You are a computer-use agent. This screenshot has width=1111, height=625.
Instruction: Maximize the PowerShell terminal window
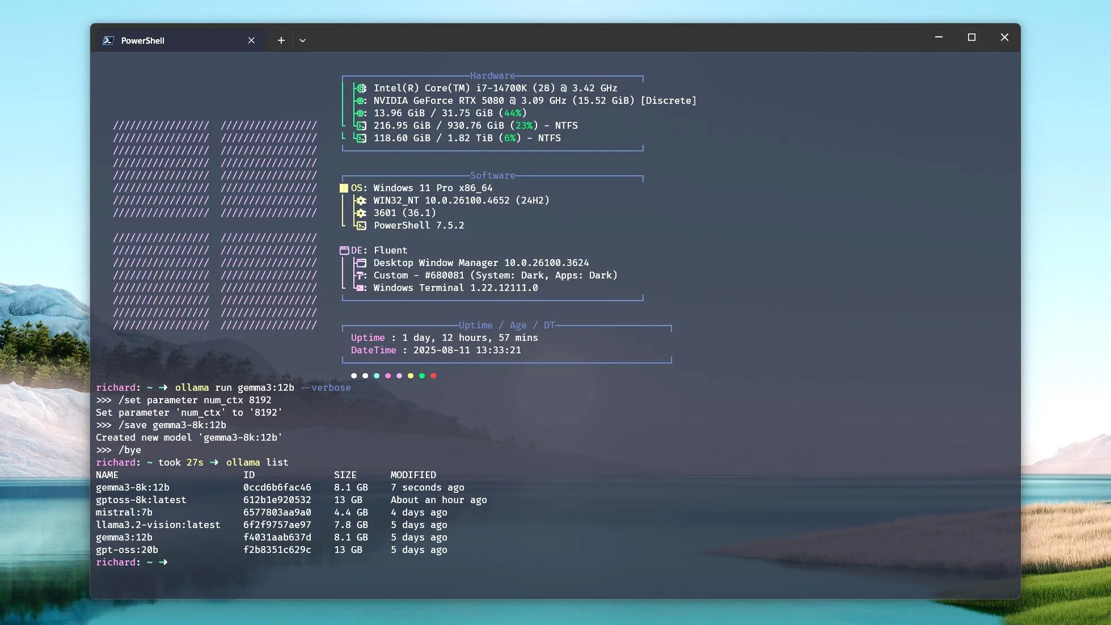[x=971, y=37]
